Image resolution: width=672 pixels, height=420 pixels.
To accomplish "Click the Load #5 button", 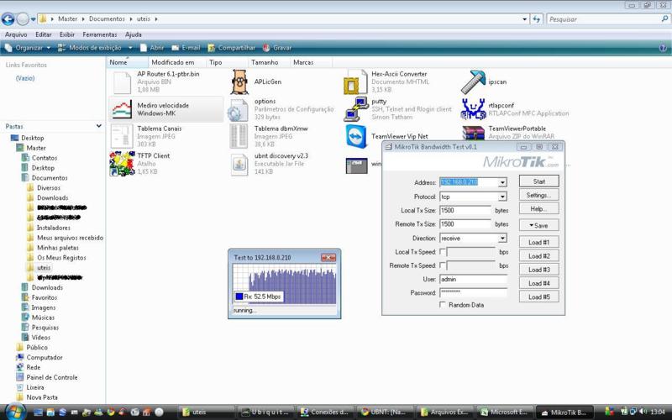I will pyautogui.click(x=538, y=297).
